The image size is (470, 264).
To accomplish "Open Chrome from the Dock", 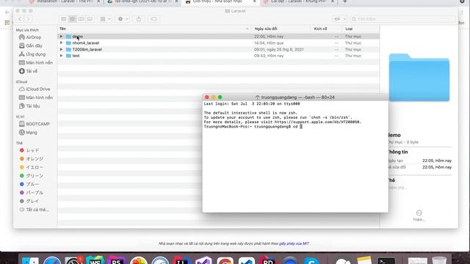I will (225, 260).
